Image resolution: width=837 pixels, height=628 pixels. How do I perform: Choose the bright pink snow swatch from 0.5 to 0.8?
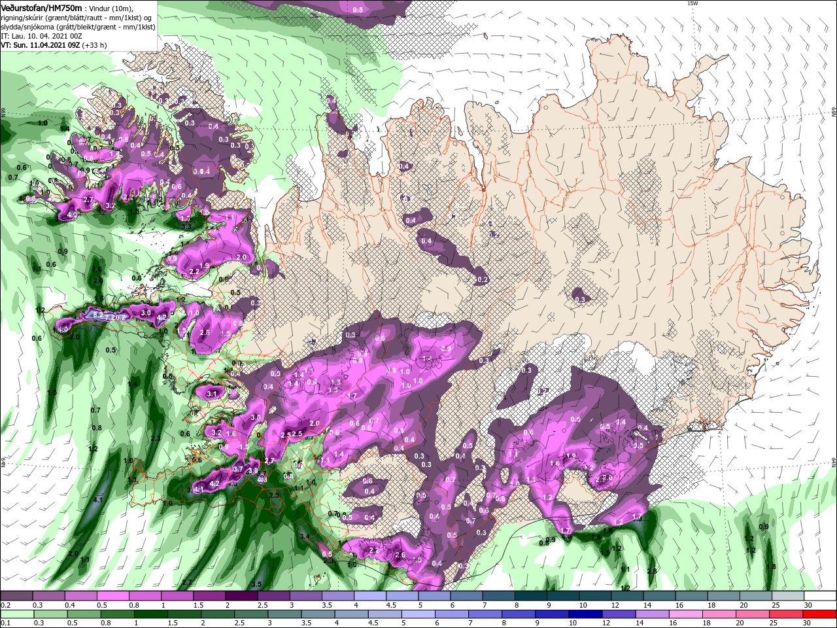click(113, 595)
